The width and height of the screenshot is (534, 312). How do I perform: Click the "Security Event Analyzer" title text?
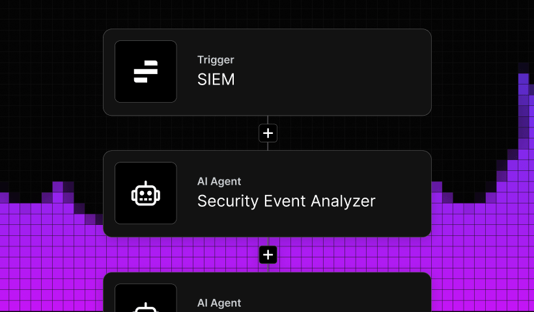(x=286, y=201)
